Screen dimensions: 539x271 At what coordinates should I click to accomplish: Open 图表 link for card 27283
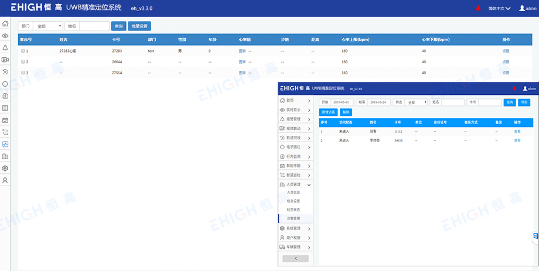242,51
